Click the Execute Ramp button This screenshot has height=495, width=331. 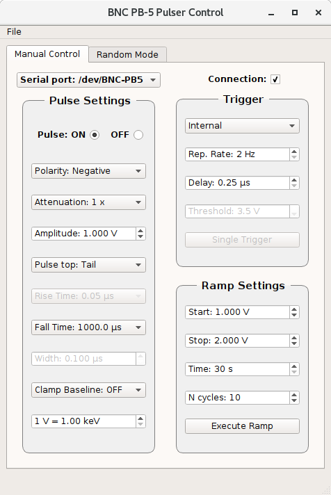(x=242, y=426)
